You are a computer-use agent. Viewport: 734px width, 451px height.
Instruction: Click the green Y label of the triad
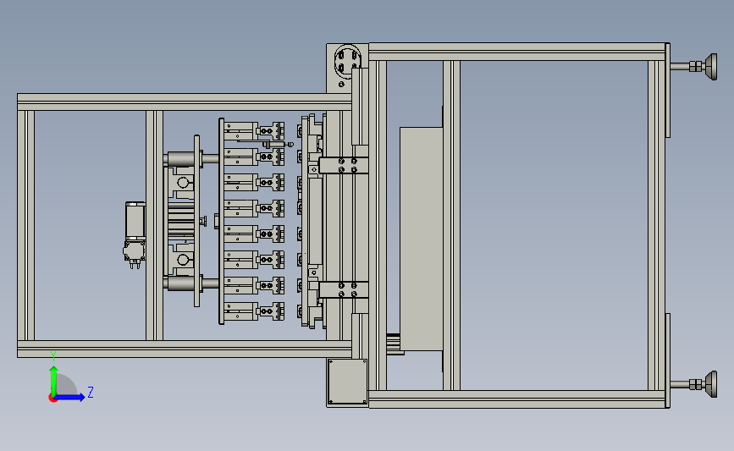(53, 356)
